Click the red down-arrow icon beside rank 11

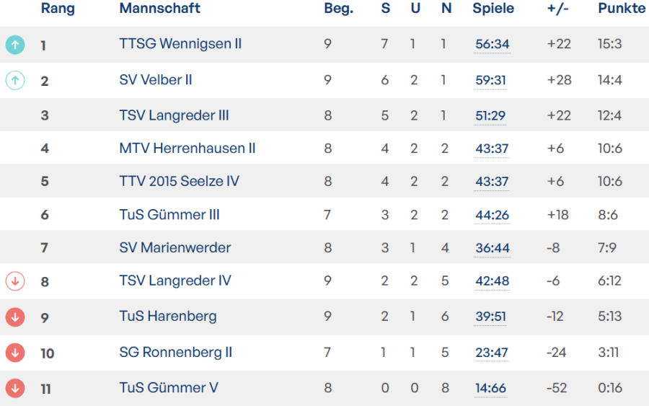pyautogui.click(x=15, y=388)
